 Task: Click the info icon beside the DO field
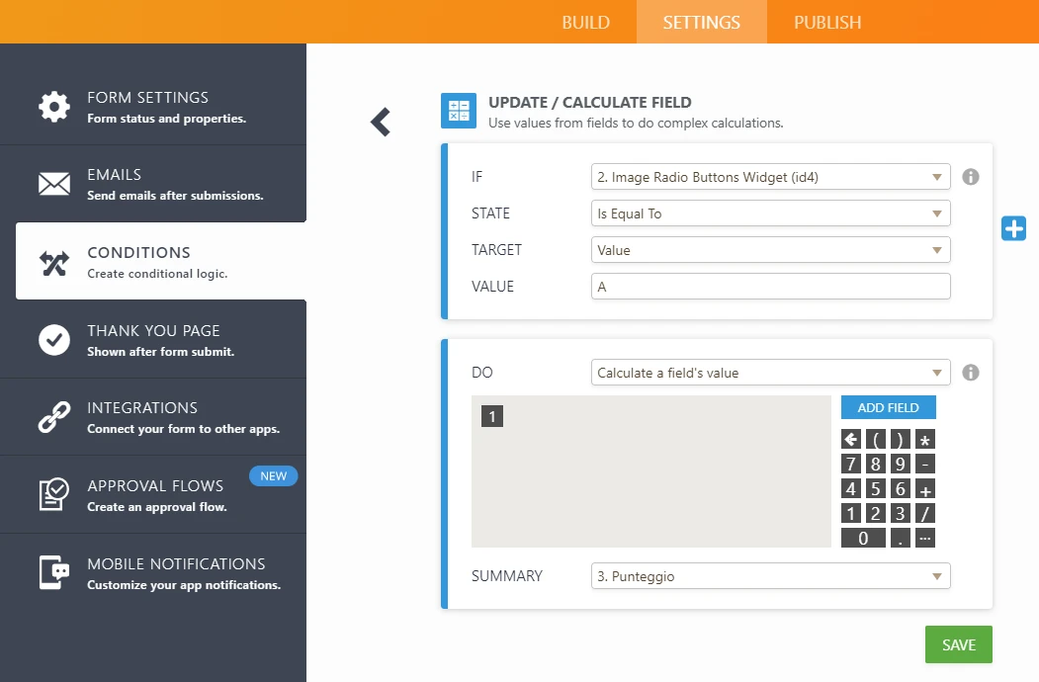[x=971, y=373]
